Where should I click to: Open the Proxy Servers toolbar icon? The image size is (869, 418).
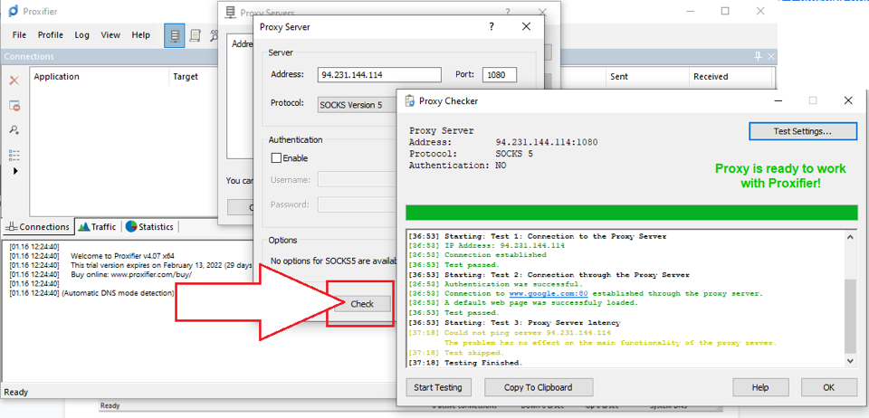pos(175,35)
